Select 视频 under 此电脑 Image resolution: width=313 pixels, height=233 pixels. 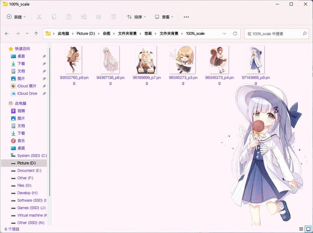pos(21,111)
